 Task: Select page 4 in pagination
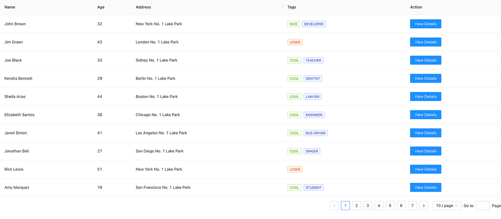tap(379, 205)
